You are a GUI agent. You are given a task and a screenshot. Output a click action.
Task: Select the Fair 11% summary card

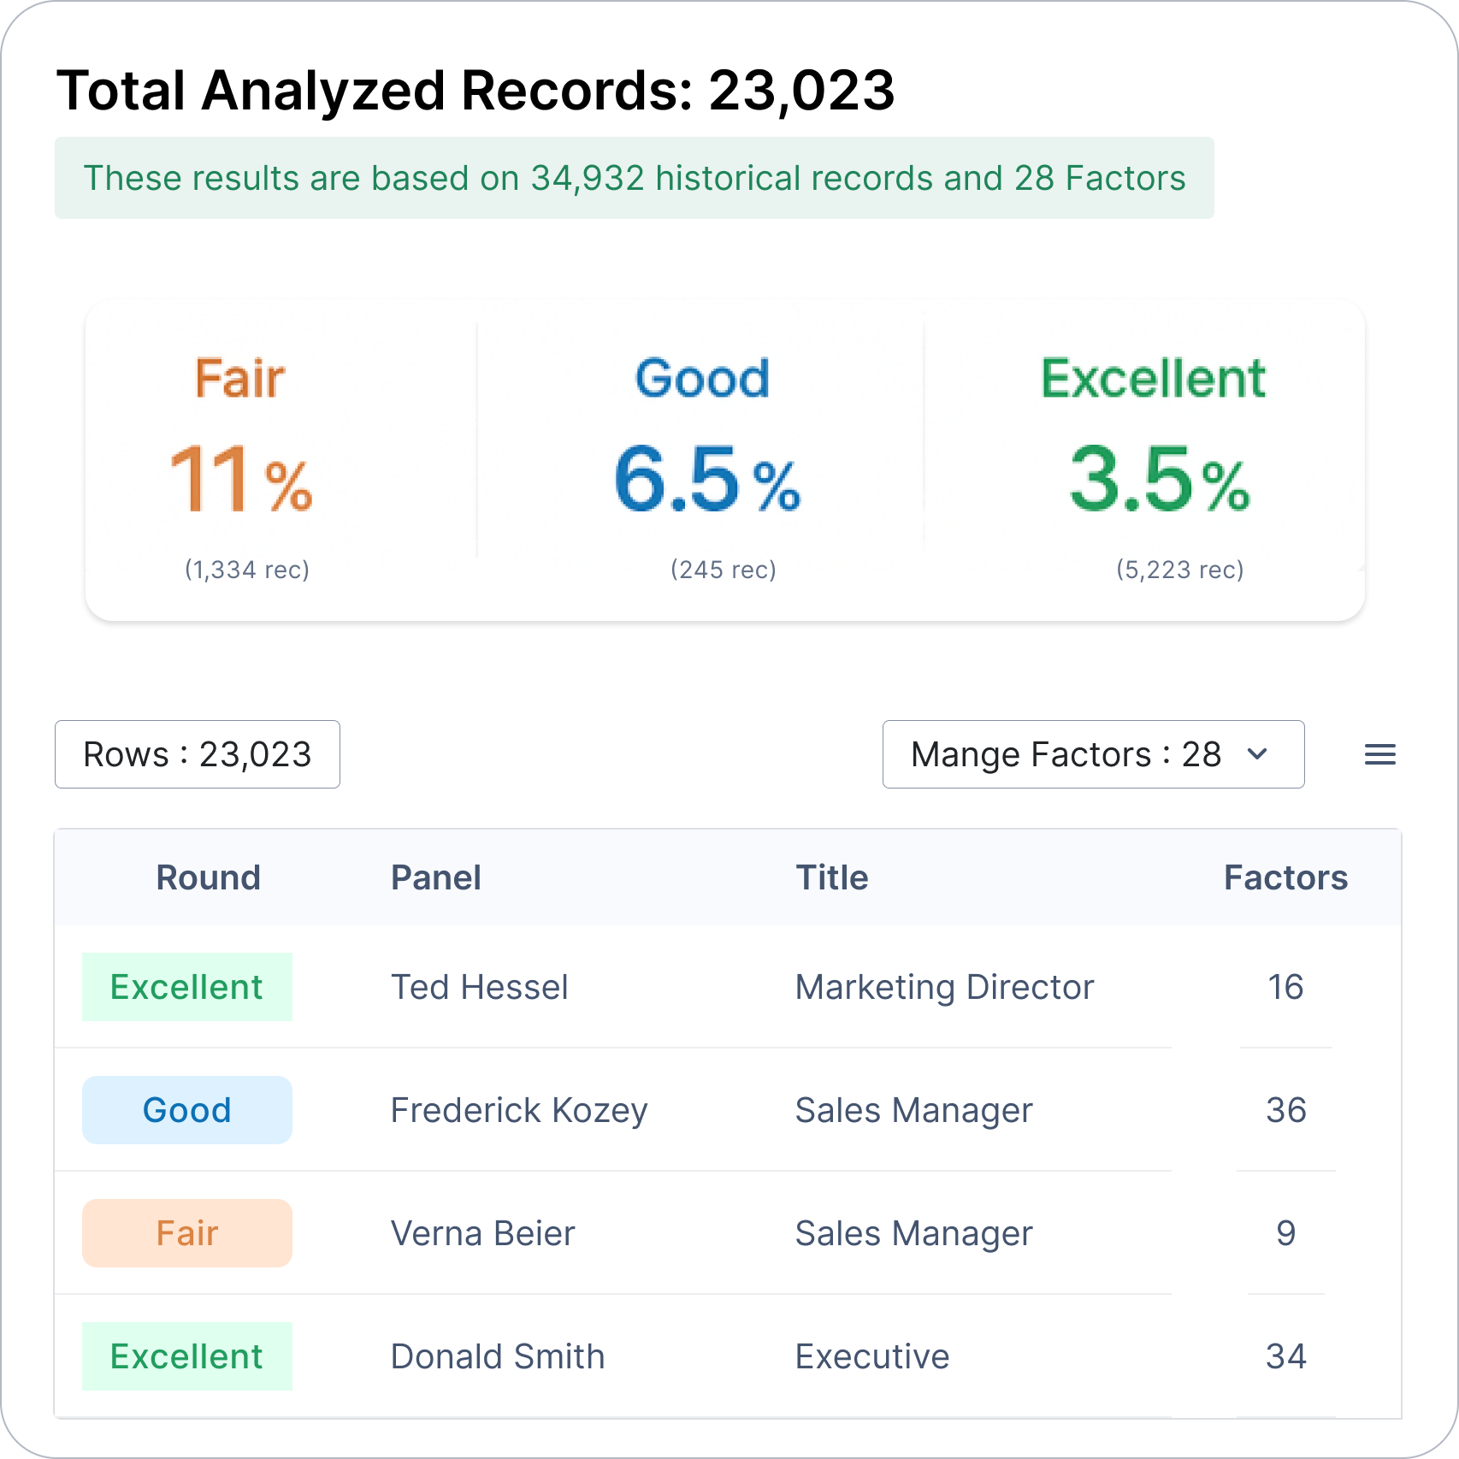pyautogui.click(x=244, y=462)
